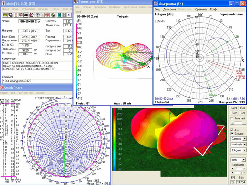Click the Частота frequency input field
This screenshot has width=247, height=185.
tap(68, 21)
